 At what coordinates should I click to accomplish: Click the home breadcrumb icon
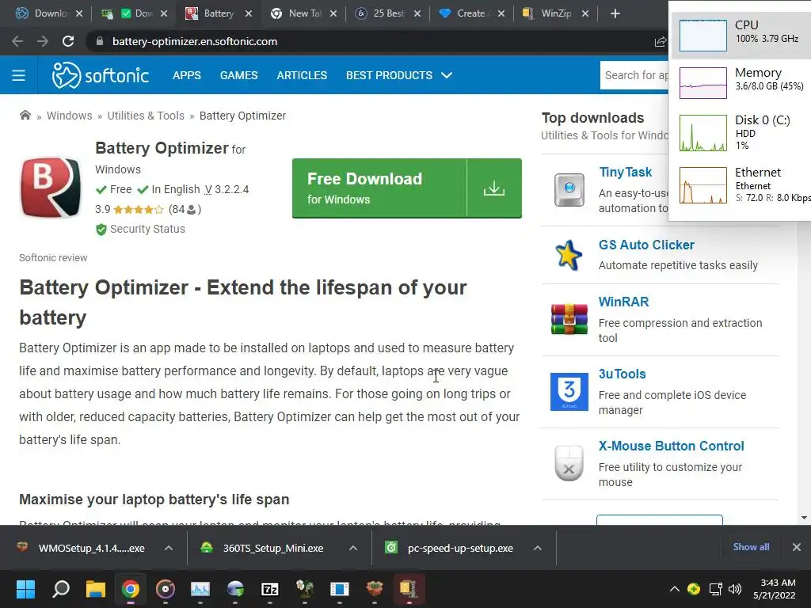pyautogui.click(x=25, y=116)
